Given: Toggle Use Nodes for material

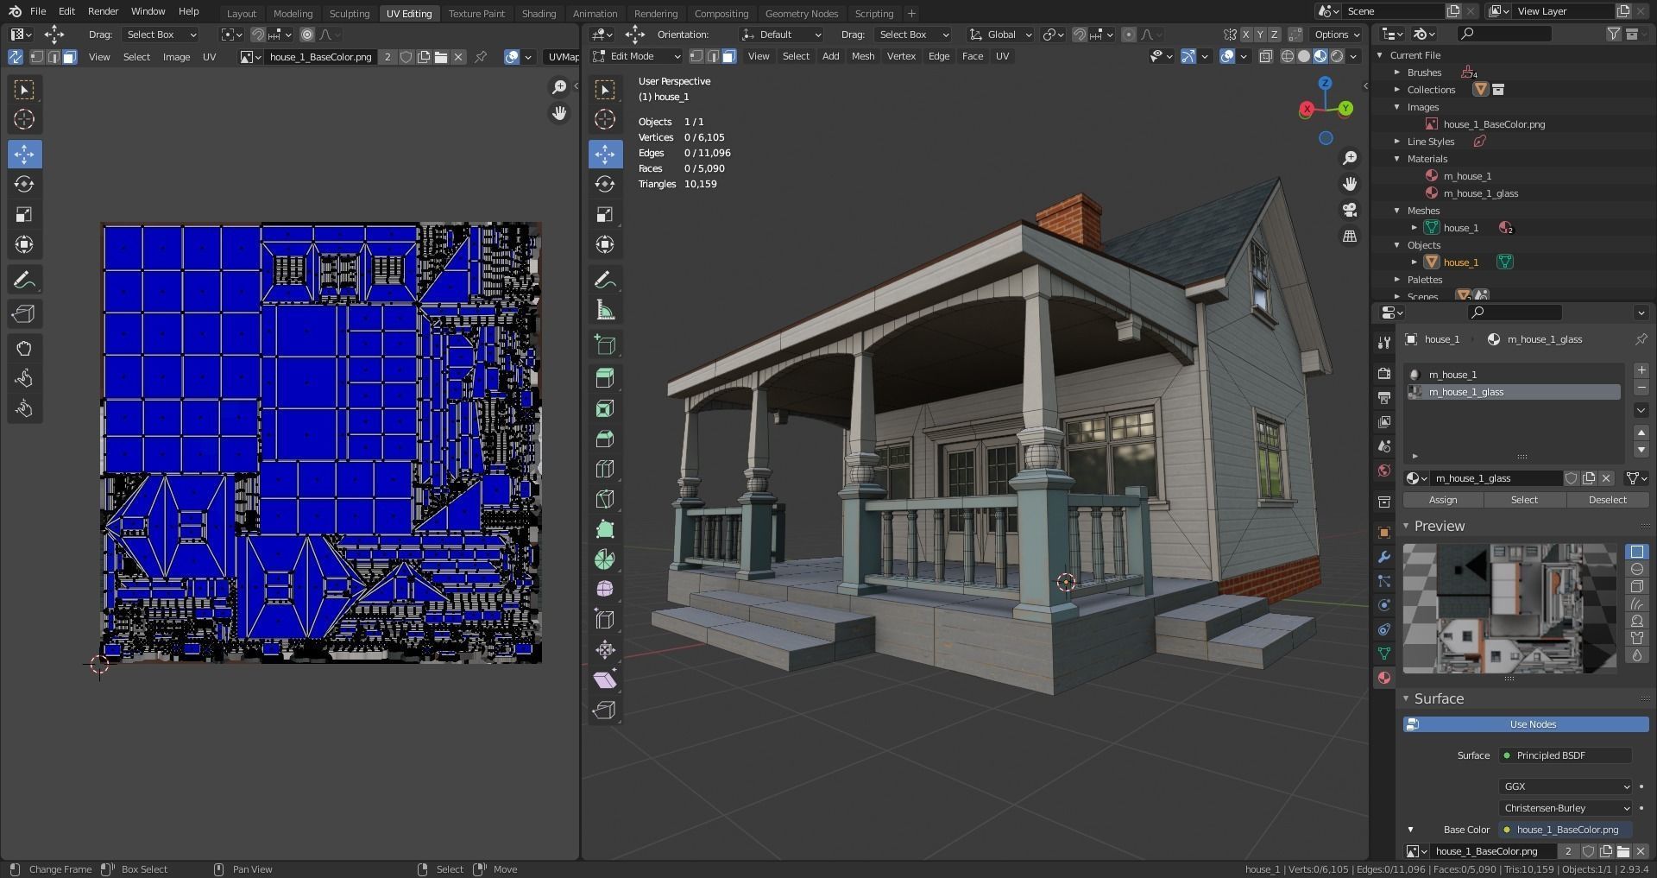Looking at the screenshot, I should tap(1526, 724).
